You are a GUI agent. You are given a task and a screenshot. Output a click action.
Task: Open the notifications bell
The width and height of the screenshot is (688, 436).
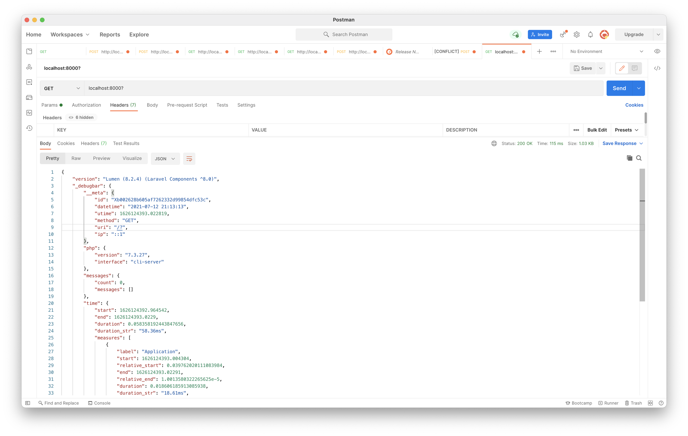coord(590,35)
